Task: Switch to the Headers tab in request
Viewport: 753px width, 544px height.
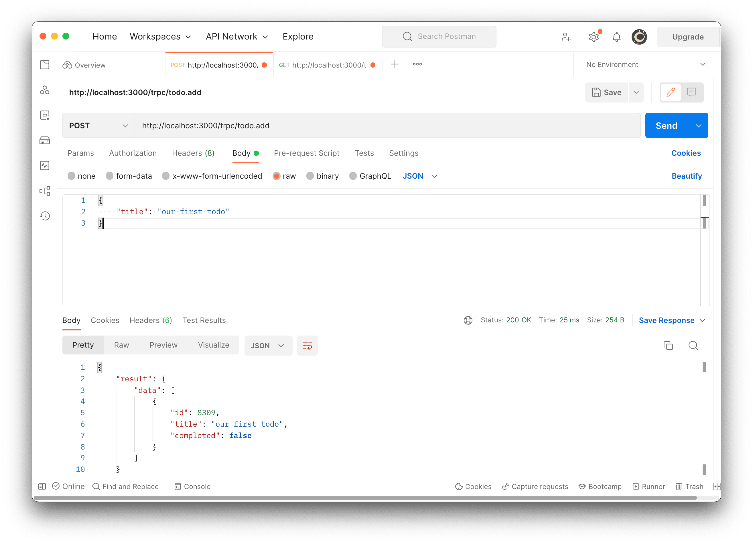Action: pos(193,153)
